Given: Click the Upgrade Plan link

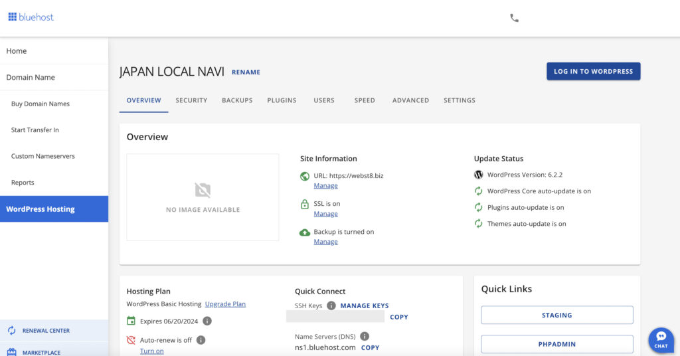Looking at the screenshot, I should [x=225, y=304].
